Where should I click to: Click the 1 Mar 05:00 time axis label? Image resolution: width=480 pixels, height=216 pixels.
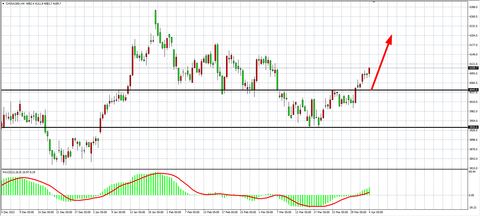pos(266,212)
